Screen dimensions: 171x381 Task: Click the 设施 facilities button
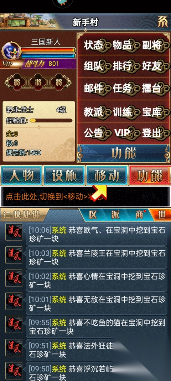click(x=64, y=175)
